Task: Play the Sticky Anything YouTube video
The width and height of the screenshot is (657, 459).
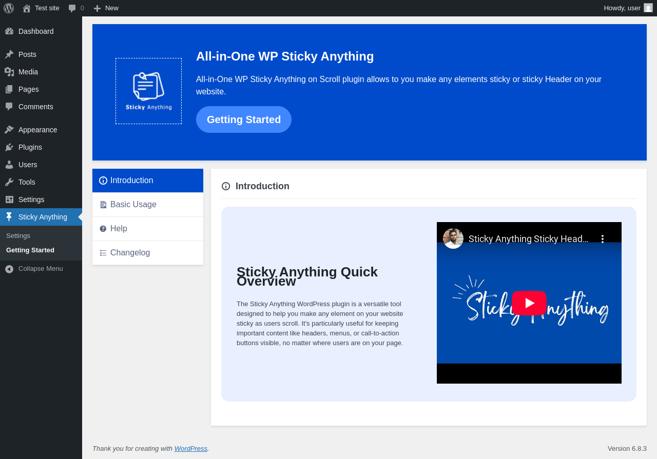Action: [529, 303]
